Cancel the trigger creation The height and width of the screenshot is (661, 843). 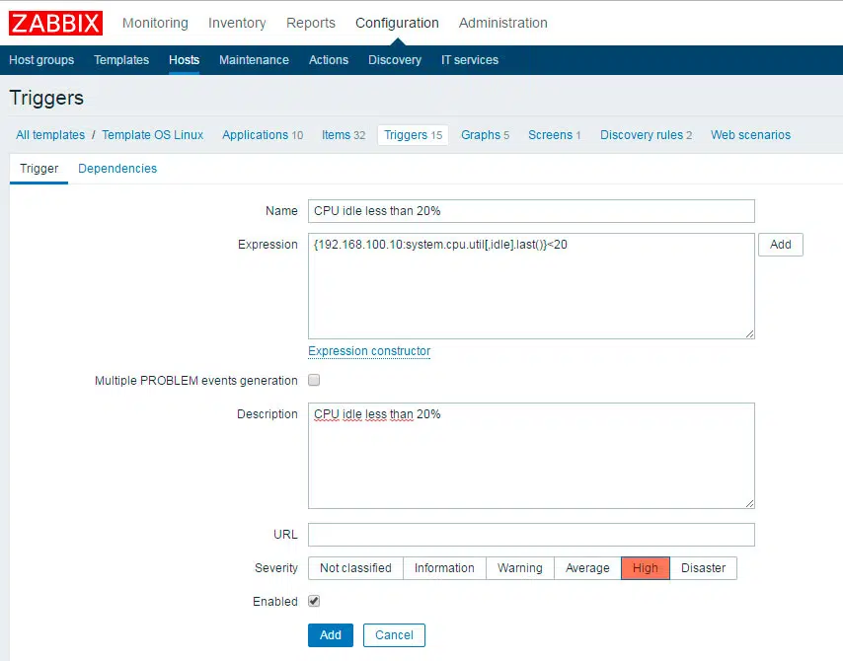[x=394, y=635]
